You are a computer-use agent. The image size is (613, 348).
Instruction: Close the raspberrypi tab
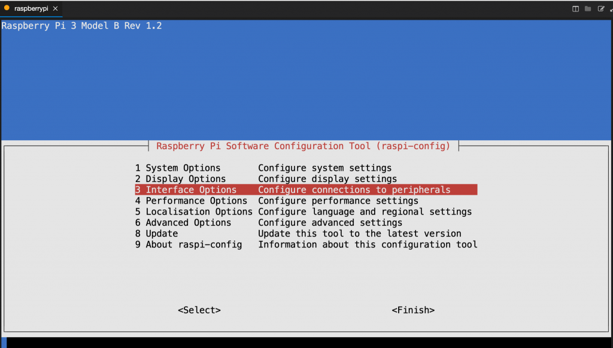coord(55,8)
